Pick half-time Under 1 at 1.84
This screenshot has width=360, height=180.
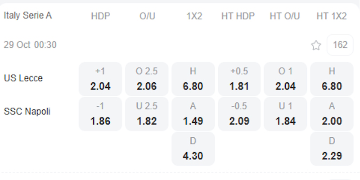pyautogui.click(x=285, y=114)
